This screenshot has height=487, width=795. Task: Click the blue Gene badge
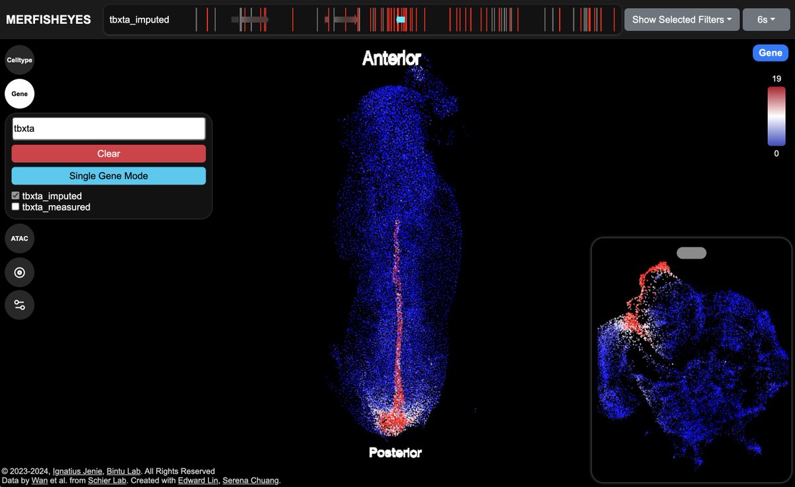[770, 53]
